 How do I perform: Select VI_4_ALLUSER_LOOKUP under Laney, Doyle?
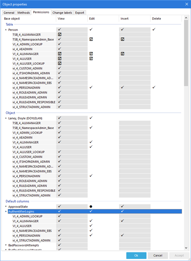29,152
